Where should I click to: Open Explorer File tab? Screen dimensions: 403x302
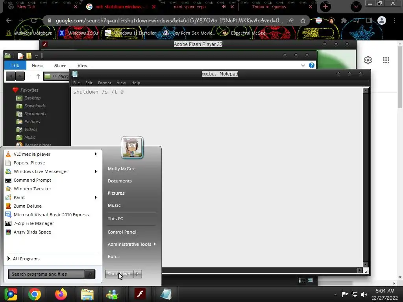point(15,65)
